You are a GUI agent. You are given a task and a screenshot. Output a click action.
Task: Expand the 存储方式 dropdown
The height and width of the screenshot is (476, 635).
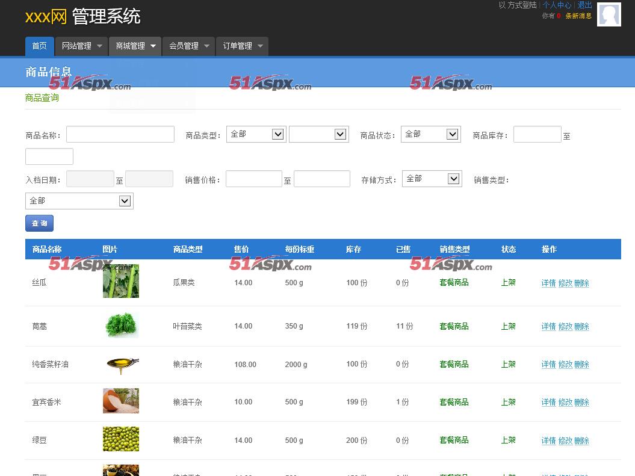pyautogui.click(x=432, y=179)
